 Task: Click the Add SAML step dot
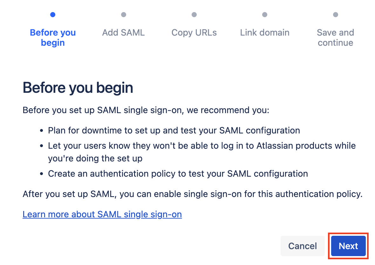[x=124, y=15]
